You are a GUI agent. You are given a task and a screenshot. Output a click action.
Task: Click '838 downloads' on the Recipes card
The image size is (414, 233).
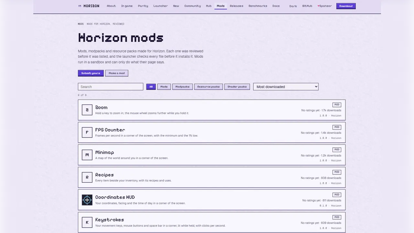pyautogui.click(x=331, y=178)
